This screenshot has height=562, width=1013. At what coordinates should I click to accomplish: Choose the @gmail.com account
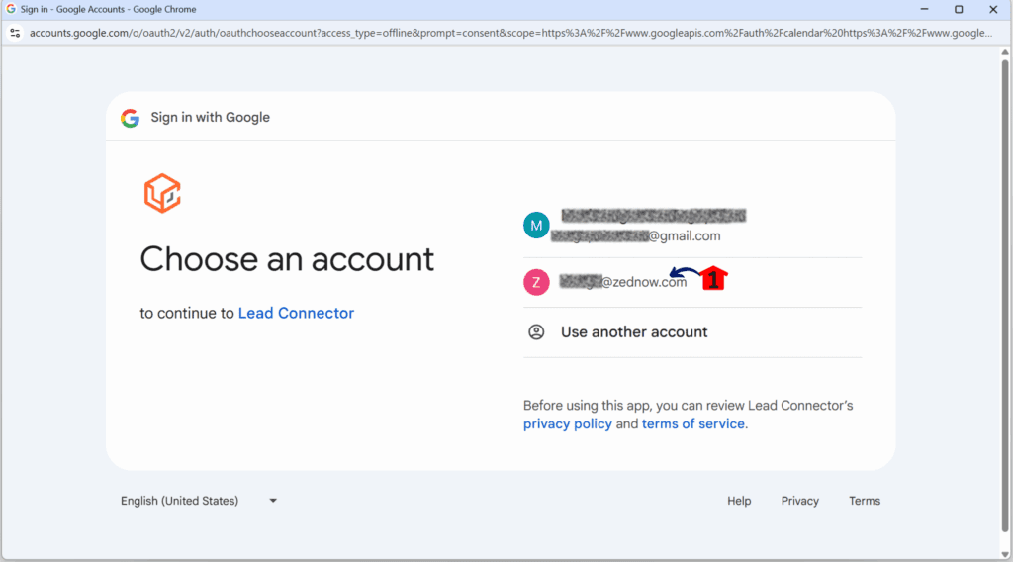point(692,226)
